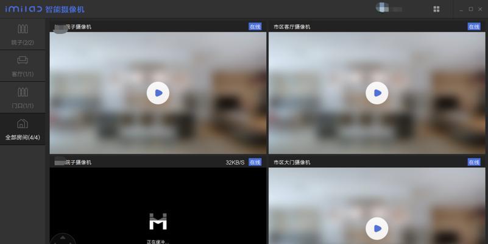Click 在线 badge of 市区客厅摄像机
This screenshot has height=244, width=488.
[x=474, y=27]
